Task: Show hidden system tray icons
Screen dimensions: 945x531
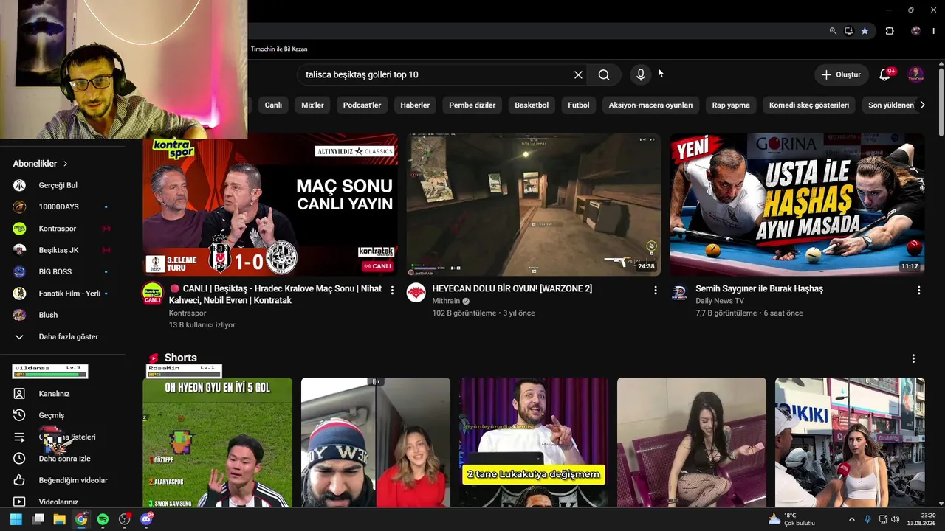Action: (x=851, y=519)
